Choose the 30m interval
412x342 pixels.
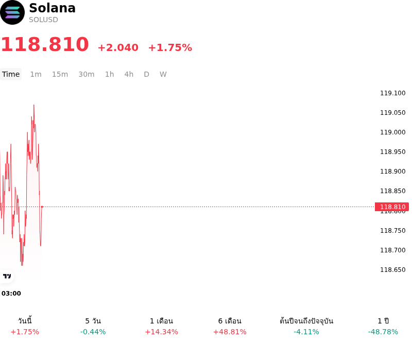pos(87,74)
